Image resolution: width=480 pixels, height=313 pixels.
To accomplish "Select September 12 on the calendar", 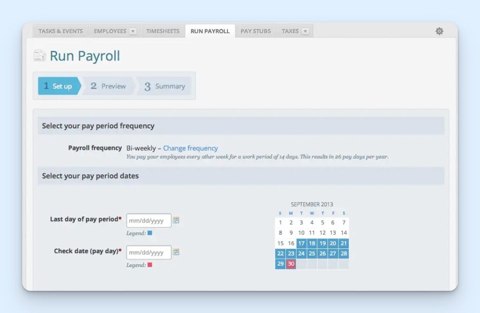I will pos(322,232).
